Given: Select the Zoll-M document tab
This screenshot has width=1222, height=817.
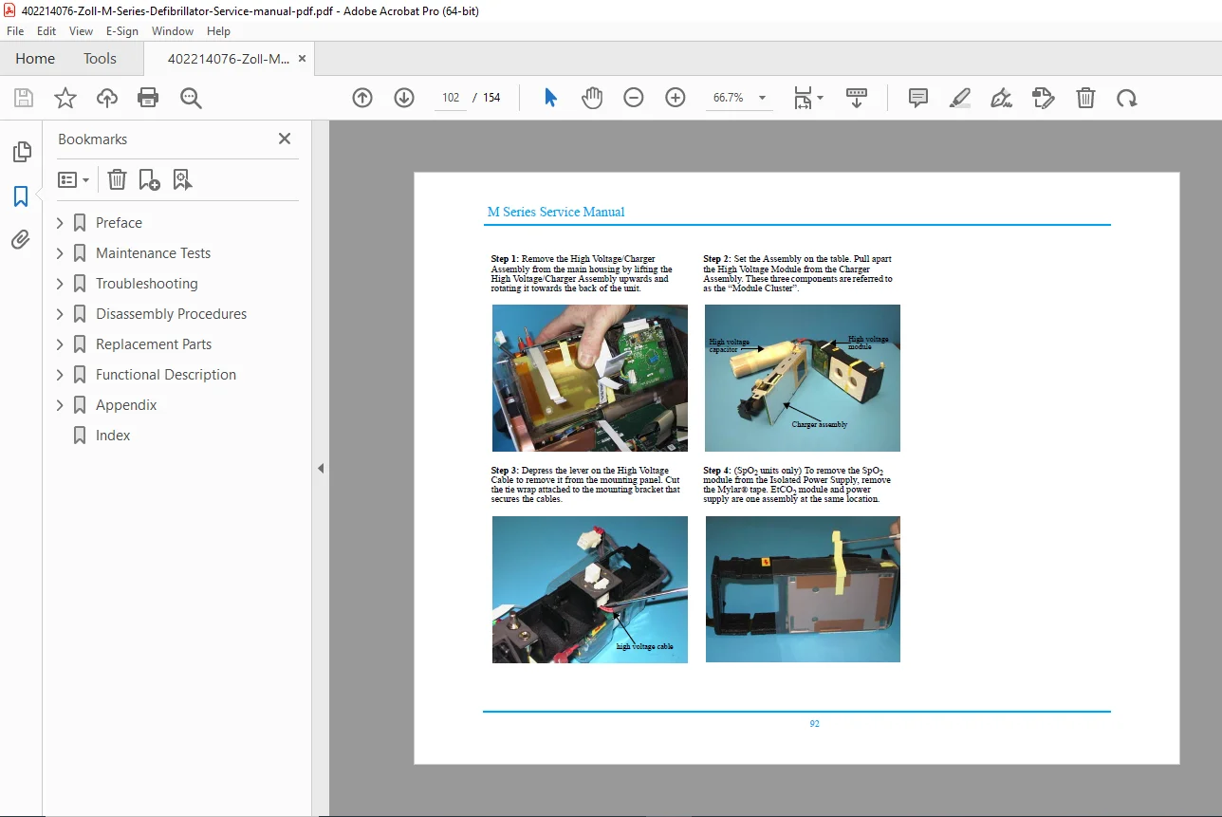Looking at the screenshot, I should (x=229, y=59).
